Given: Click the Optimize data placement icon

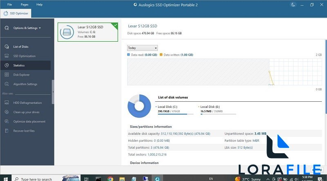Looking at the screenshot, I should tap(7, 121).
